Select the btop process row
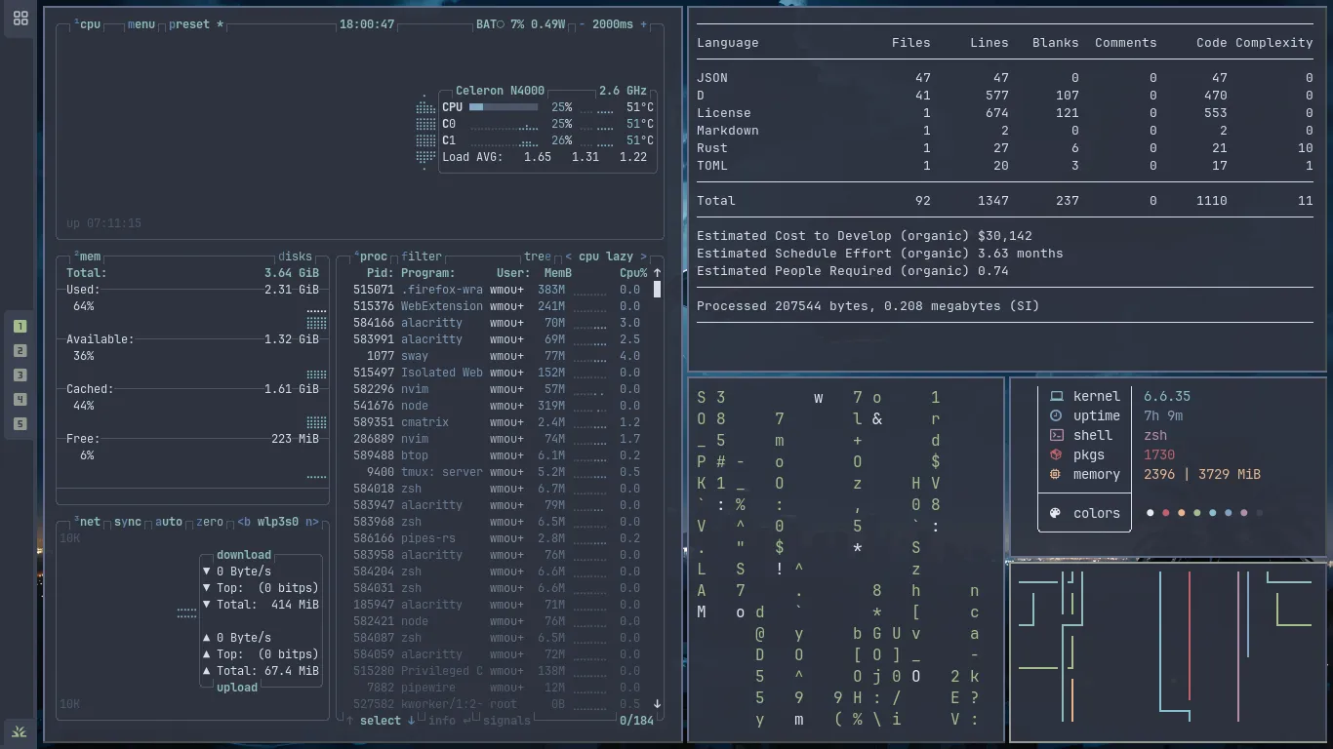The width and height of the screenshot is (1333, 749). [x=497, y=455]
